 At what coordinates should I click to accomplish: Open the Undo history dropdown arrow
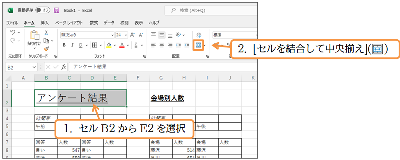pyautogui.click(x=18, y=33)
